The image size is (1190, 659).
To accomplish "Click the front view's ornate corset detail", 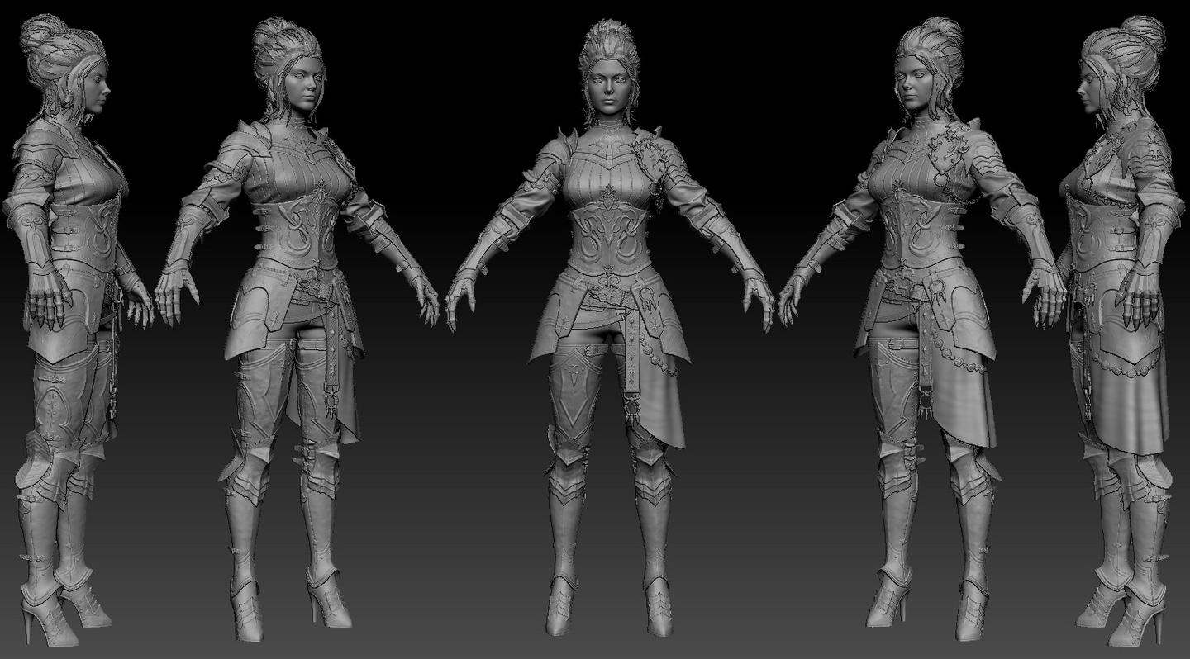I will tap(609, 239).
